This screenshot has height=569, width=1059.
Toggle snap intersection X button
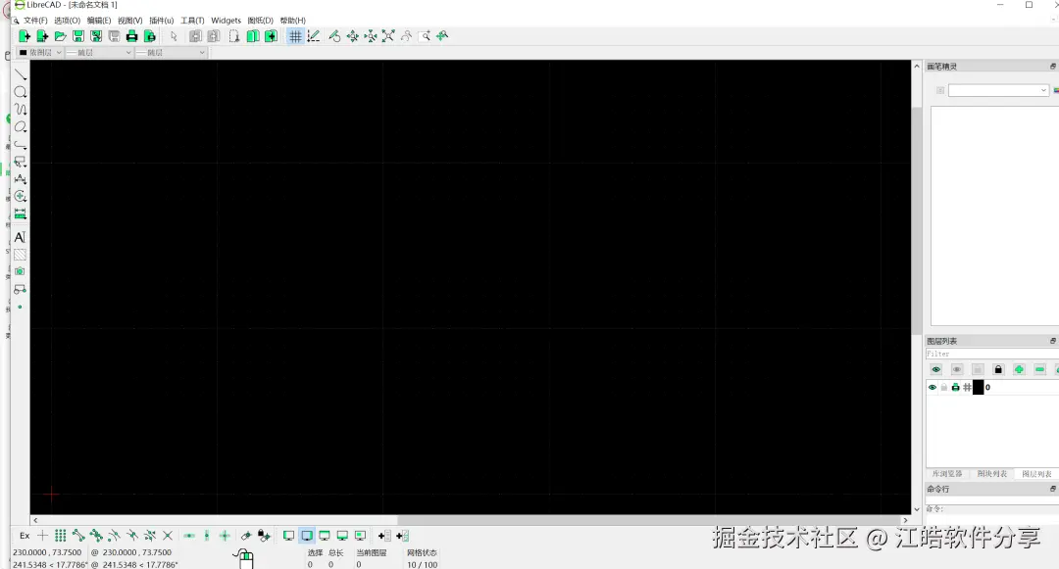coord(168,536)
